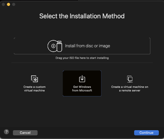The height and width of the screenshot is (139, 164).
Task: Choose 'Create a custom virtual machine' text
Action: (x=34, y=89)
